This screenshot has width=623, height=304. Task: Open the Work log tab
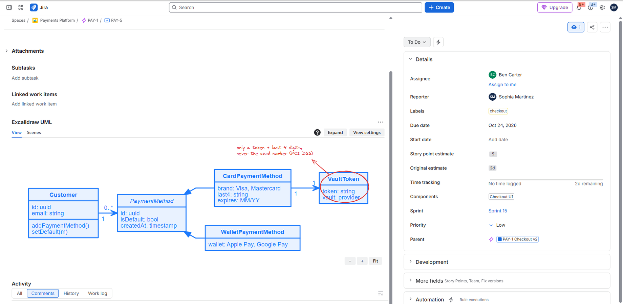(x=98, y=294)
